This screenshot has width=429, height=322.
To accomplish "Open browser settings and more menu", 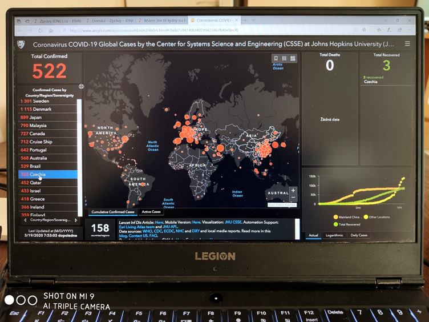I will click(410, 30).
